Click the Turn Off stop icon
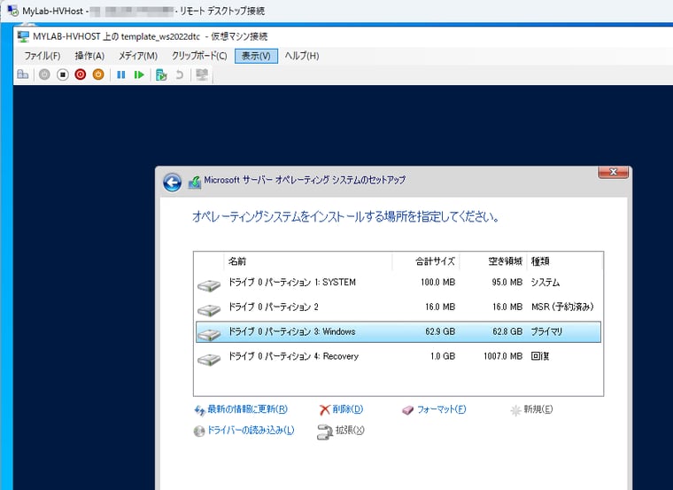 pos(63,74)
